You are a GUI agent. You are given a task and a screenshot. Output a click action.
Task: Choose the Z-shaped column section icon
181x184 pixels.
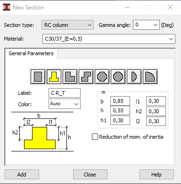tap(86, 76)
